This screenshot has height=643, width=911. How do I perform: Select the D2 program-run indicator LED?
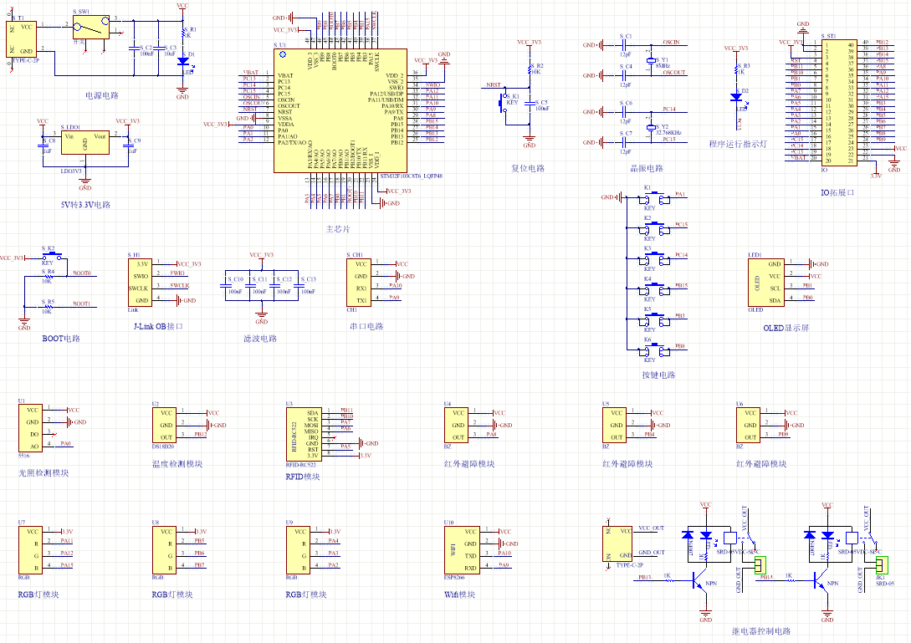[734, 97]
